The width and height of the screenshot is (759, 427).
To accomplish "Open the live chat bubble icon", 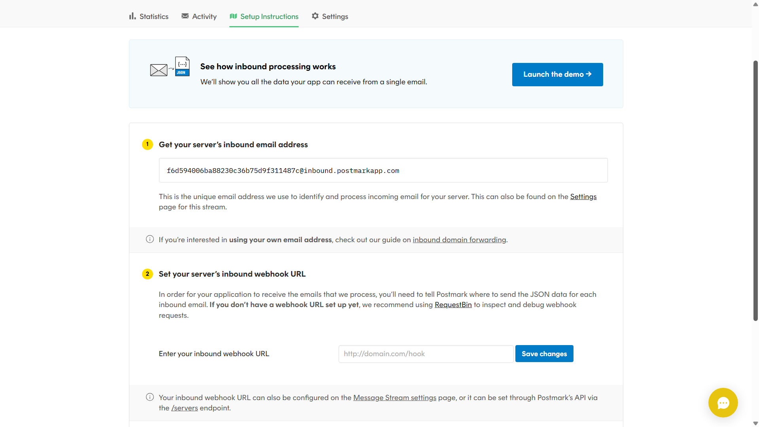I will pyautogui.click(x=723, y=402).
